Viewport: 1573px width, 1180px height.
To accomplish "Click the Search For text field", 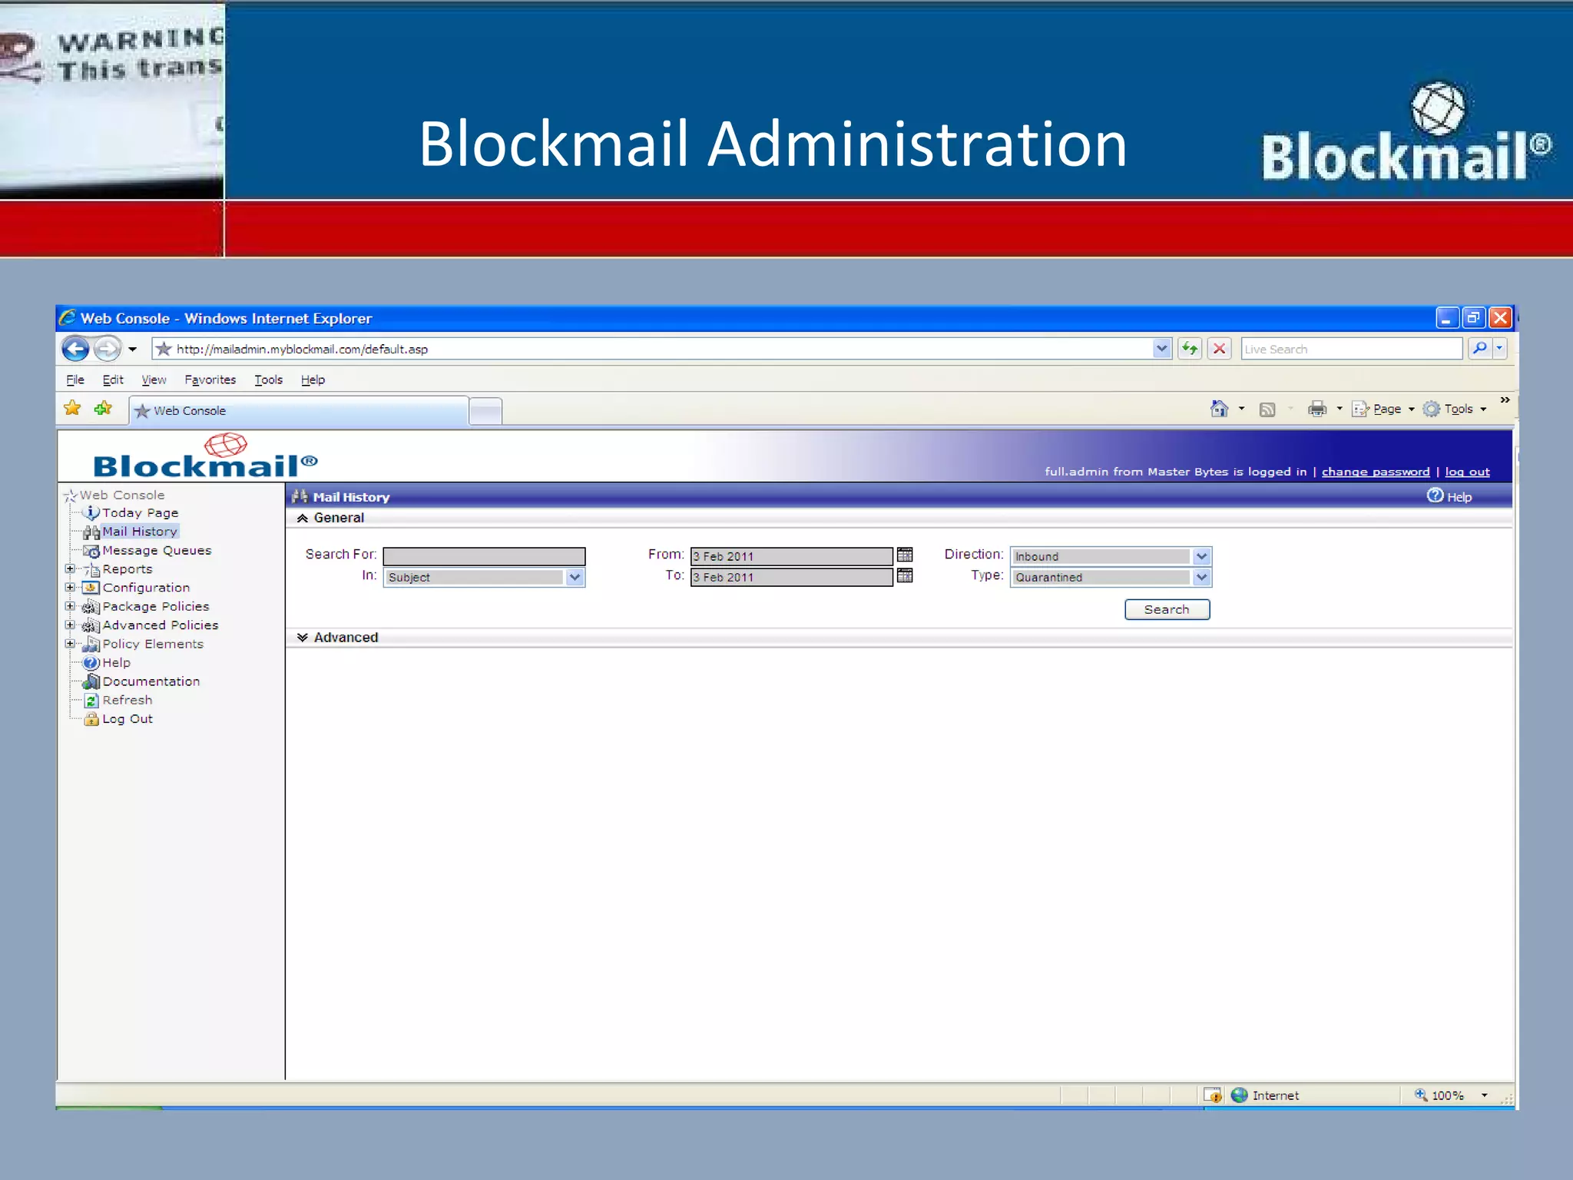I will (x=484, y=556).
